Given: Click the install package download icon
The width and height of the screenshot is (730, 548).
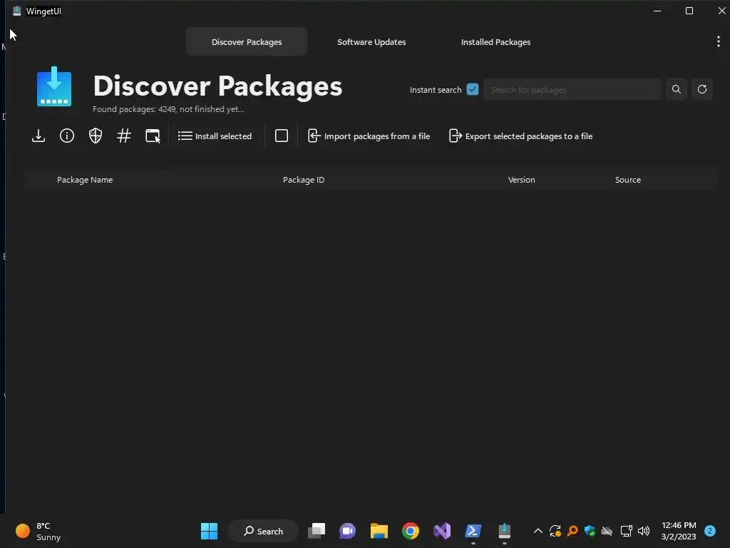Looking at the screenshot, I should click(x=38, y=136).
